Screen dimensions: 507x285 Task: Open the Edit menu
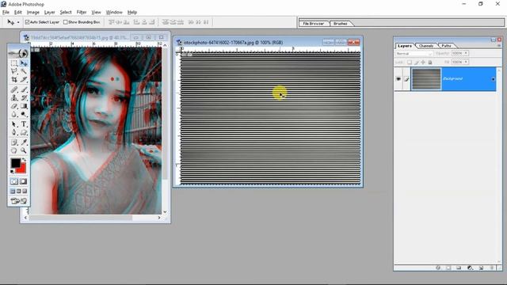point(18,13)
